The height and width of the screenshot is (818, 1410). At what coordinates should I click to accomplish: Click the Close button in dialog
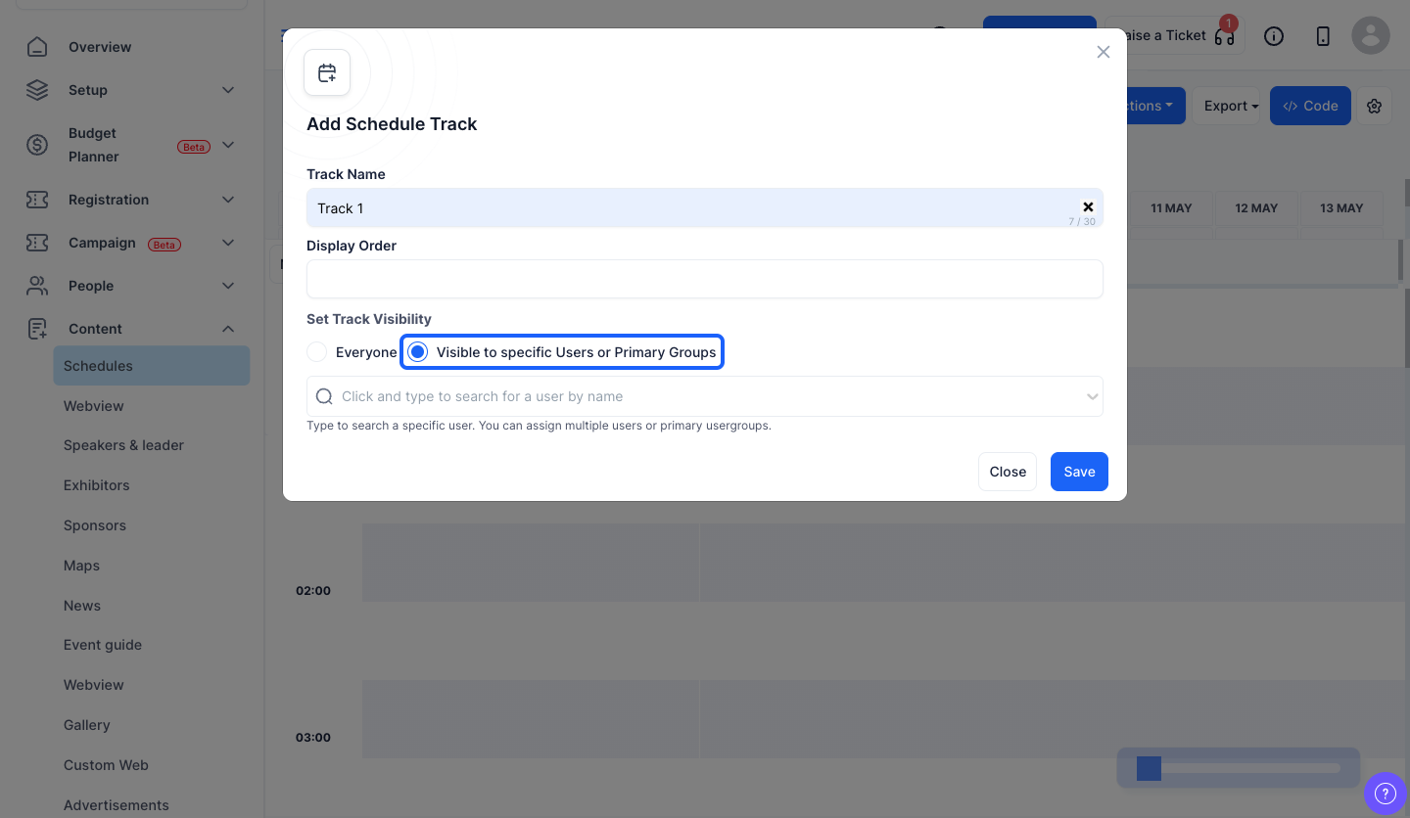pyautogui.click(x=1008, y=472)
